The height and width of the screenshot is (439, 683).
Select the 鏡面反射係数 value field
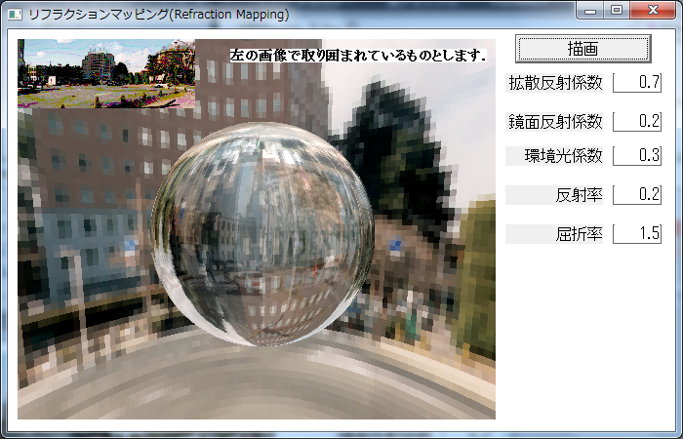tap(637, 122)
